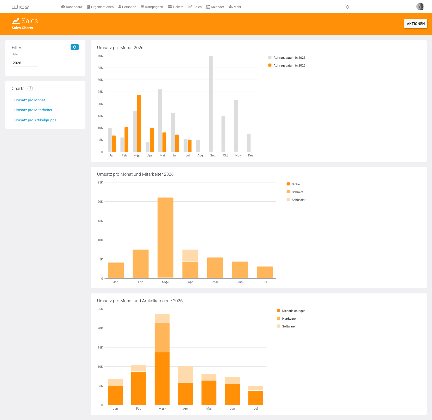Click 'Umsatz pro Monat und Mitarbeiter 2026' title
The width and height of the screenshot is (432, 420).
point(135,174)
